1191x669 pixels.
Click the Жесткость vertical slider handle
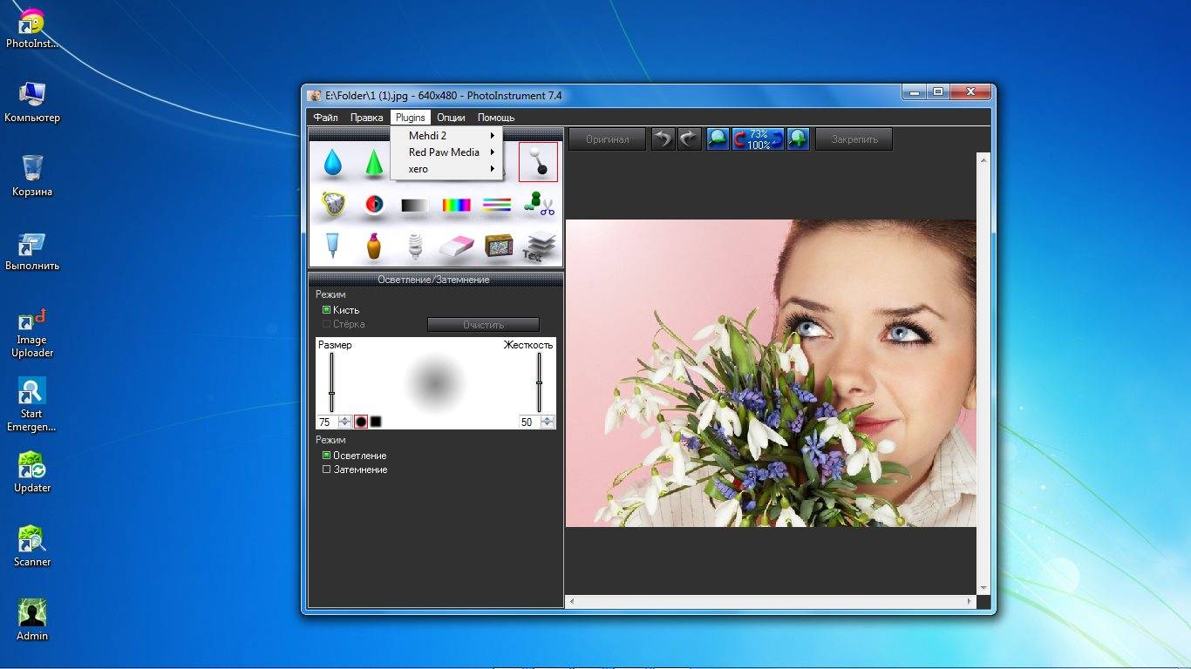539,382
